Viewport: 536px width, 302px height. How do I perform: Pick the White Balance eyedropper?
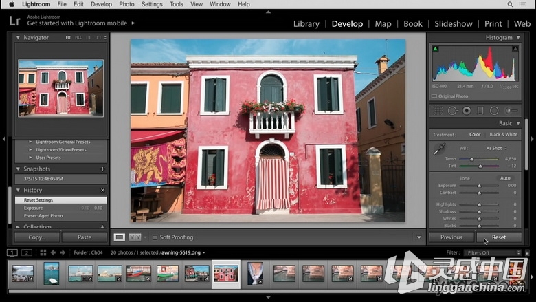point(439,149)
